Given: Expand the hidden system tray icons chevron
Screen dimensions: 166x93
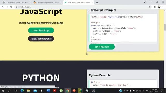Looking at the screenshot, I should [124, 91].
